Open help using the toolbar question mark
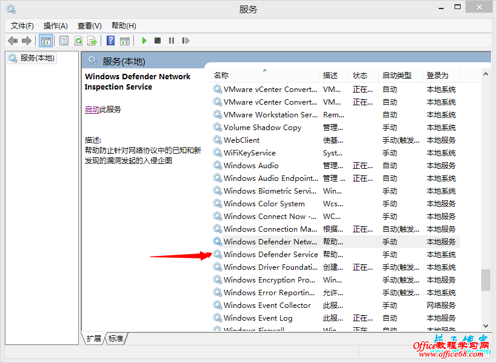Viewport: 497px width, 363px height. 110,40
